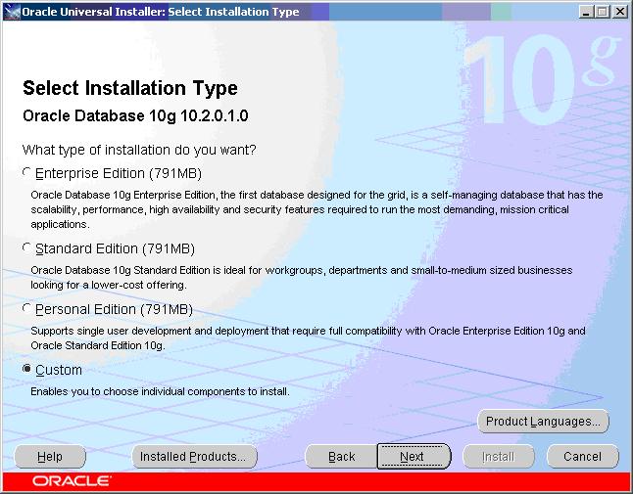This screenshot has width=633, height=494.
Task: Click the greyed-out Install button
Action: tap(498, 457)
